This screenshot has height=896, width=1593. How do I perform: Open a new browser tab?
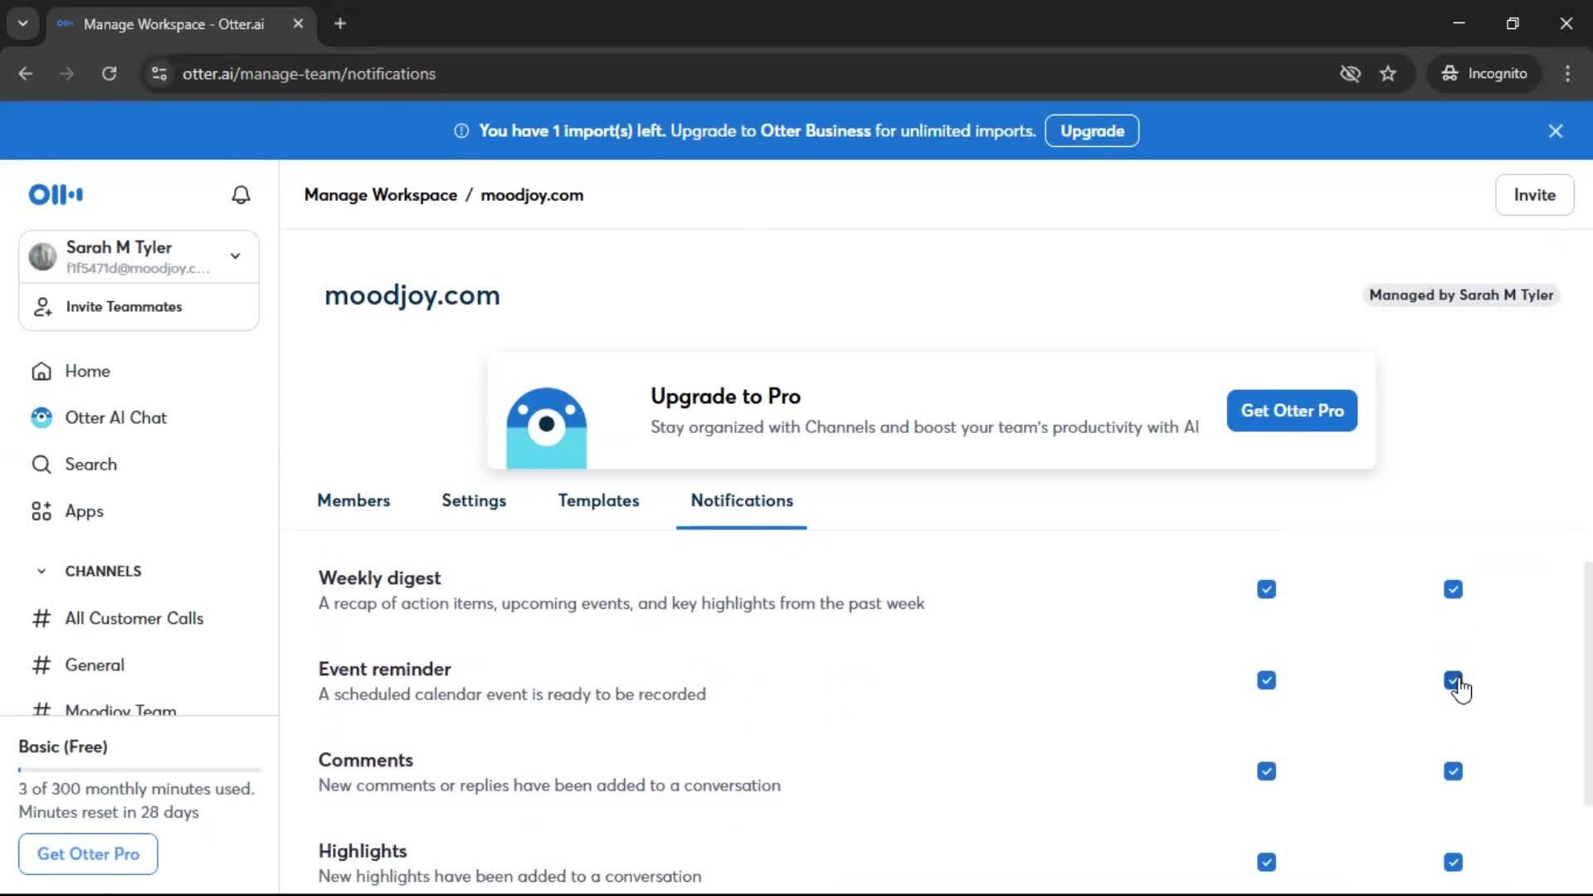pyautogui.click(x=340, y=23)
